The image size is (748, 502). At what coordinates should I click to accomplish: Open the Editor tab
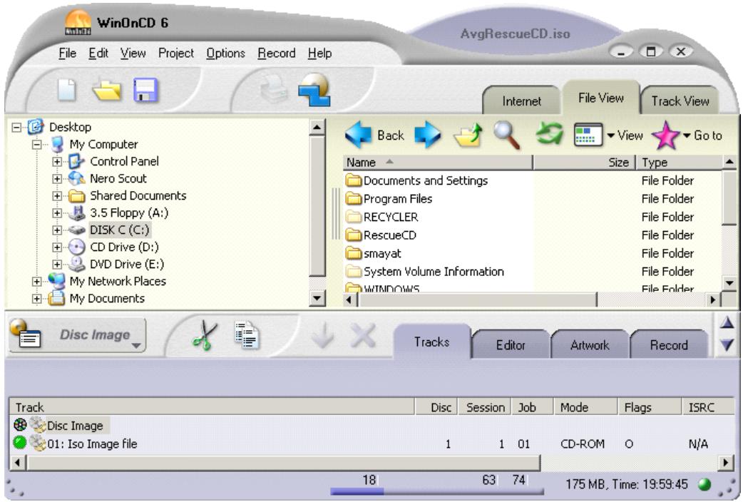coord(511,344)
